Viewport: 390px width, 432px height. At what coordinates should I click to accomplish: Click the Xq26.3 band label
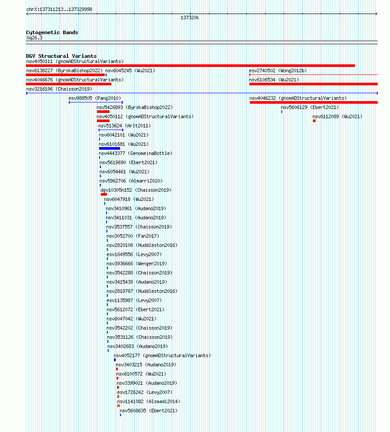point(35,38)
